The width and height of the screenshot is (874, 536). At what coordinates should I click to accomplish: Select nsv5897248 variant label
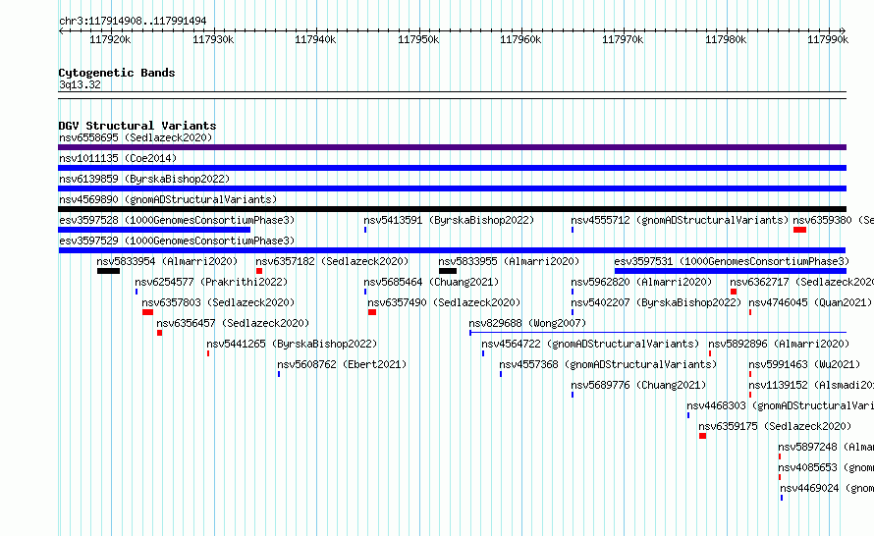826,447
